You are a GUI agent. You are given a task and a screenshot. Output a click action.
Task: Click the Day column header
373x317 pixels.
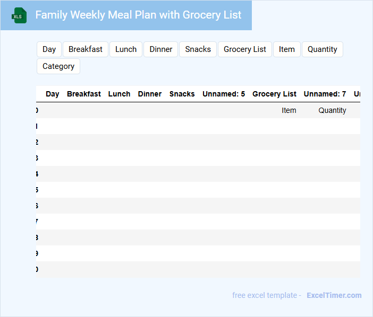click(x=53, y=94)
